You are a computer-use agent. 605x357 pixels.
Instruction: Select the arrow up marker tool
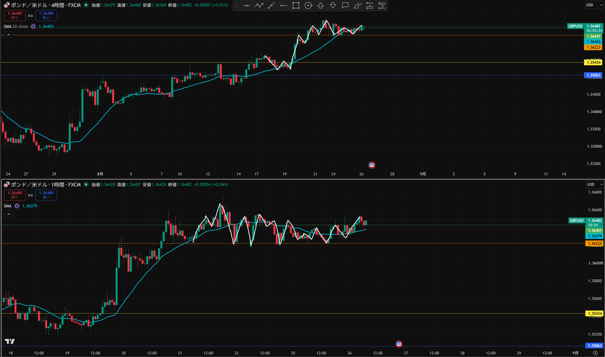click(x=321, y=5)
